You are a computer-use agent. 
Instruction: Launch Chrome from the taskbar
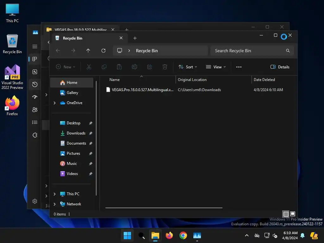click(183, 235)
